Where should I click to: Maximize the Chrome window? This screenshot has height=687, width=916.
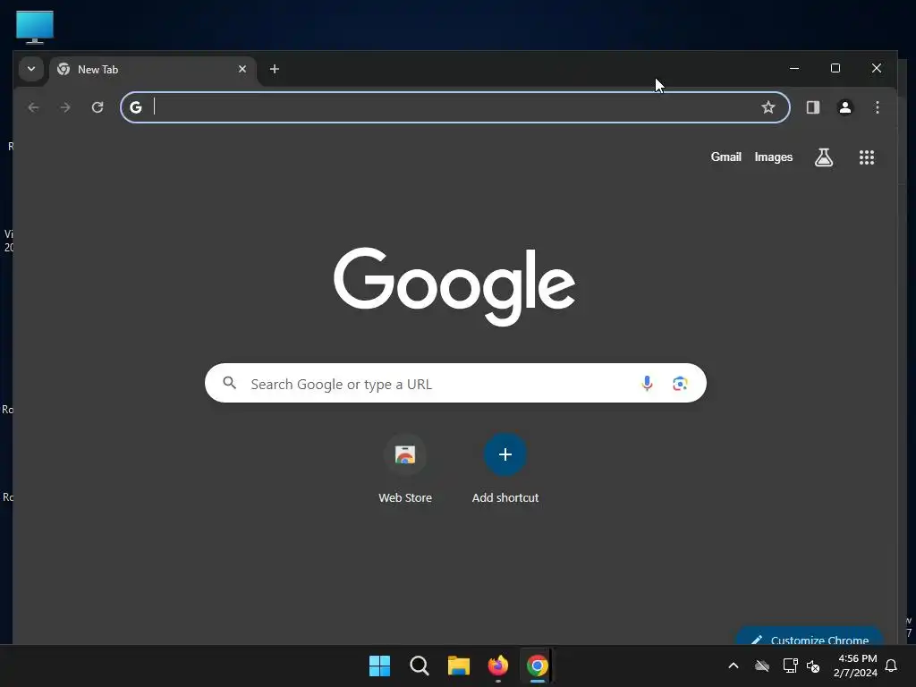click(835, 68)
